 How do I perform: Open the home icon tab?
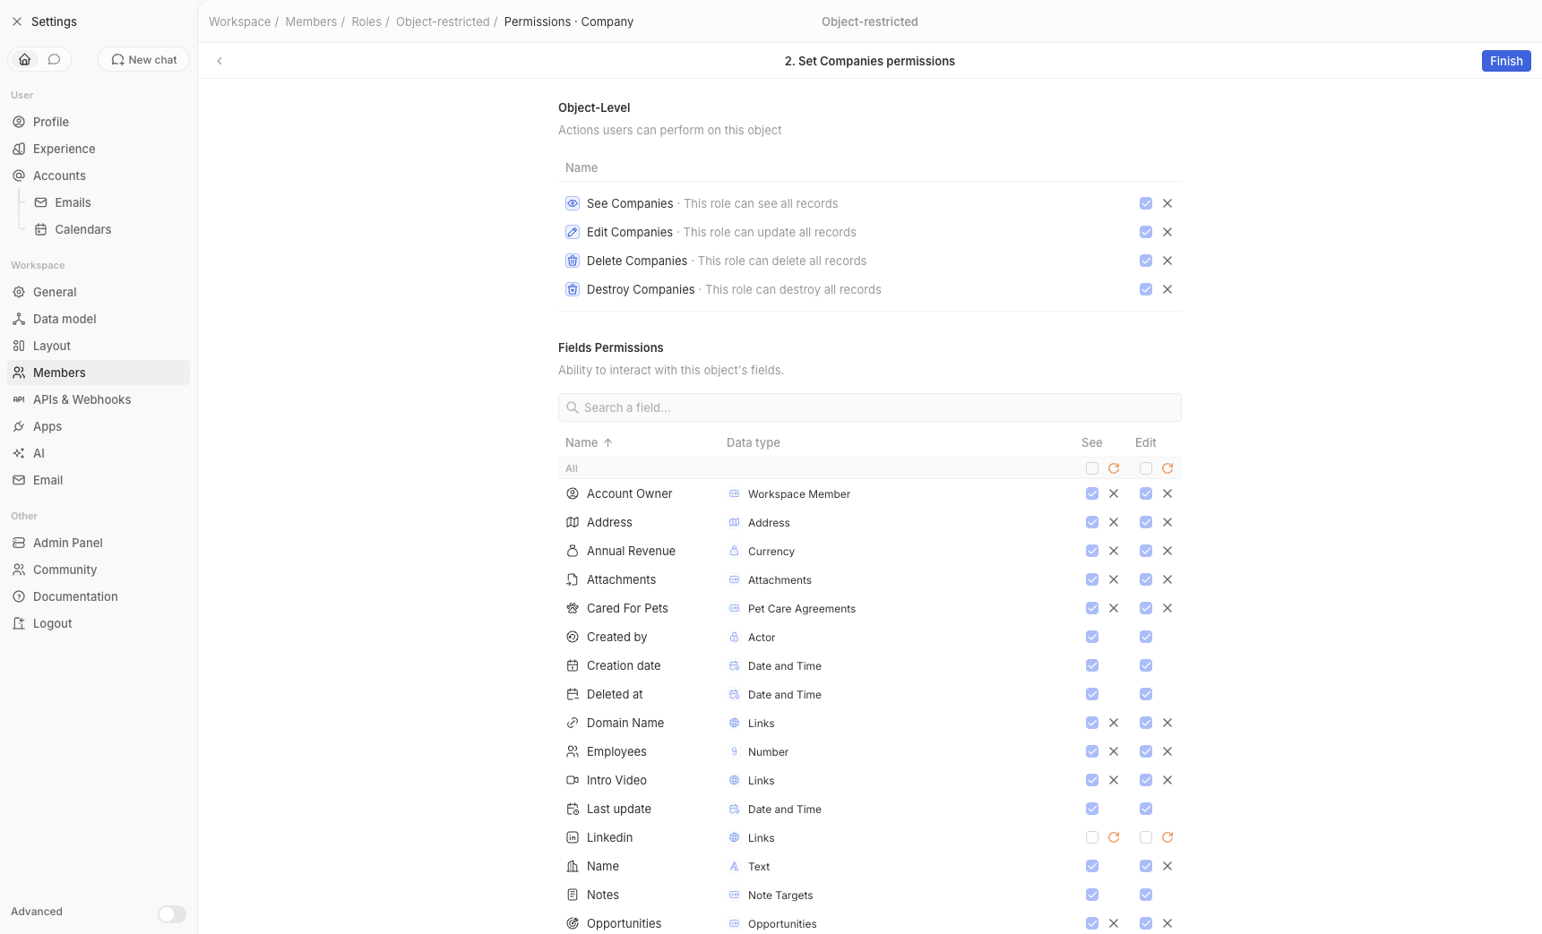point(25,59)
